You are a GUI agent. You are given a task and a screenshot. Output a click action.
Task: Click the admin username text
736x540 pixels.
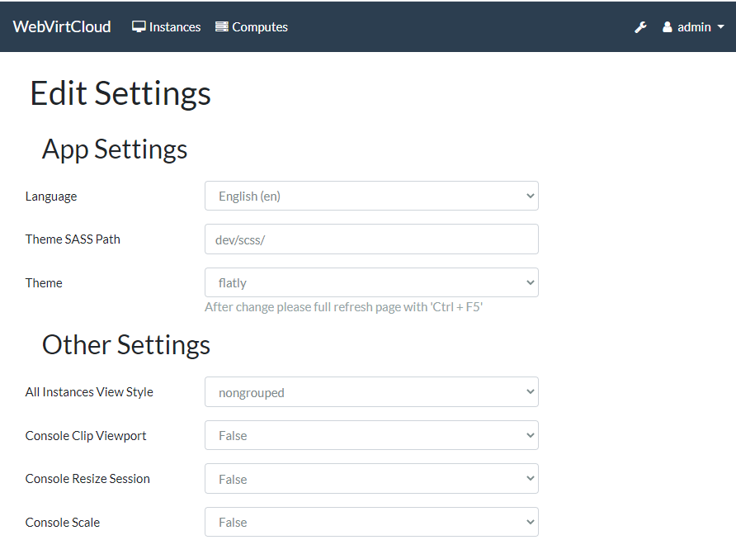pyautogui.click(x=694, y=27)
